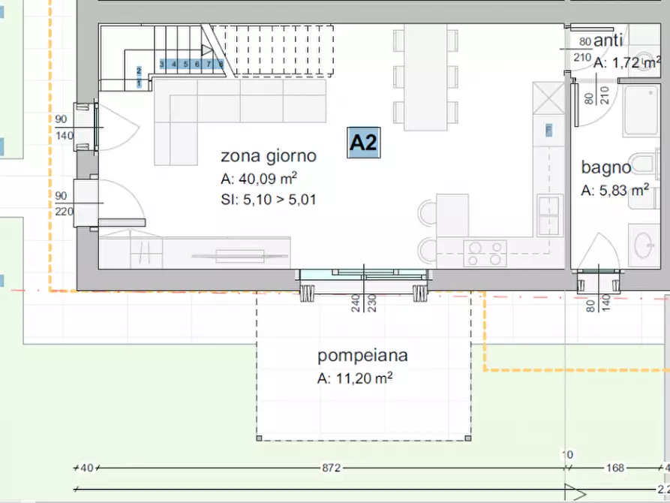Select the "A: 11,20 m²" pompeiana area
Viewport: 670px width, 503px height.
click(x=355, y=378)
